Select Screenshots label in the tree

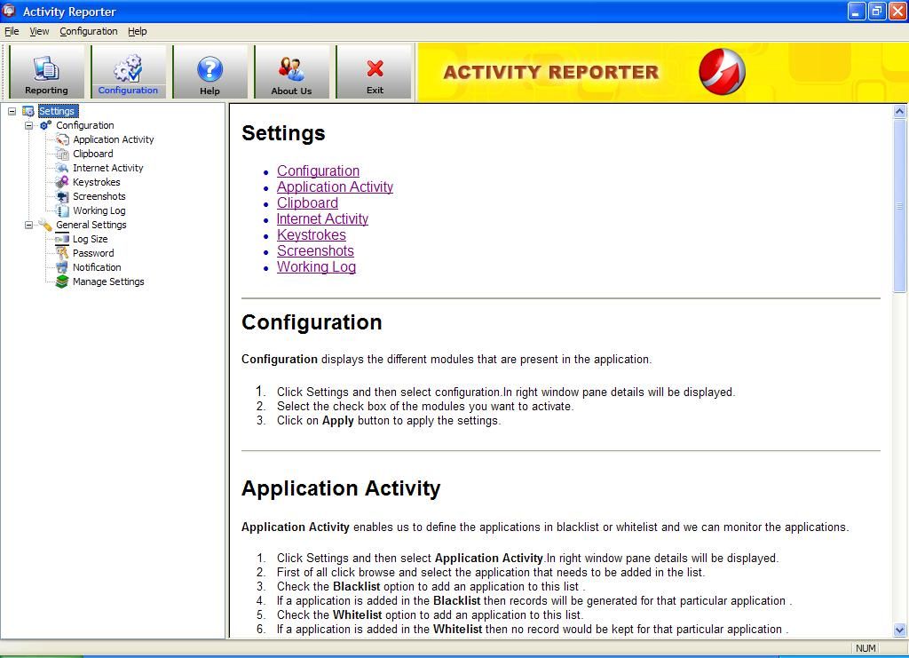(99, 196)
